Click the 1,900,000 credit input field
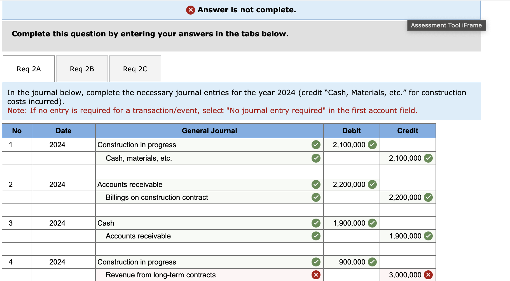The image size is (510, 281). pos(408,236)
